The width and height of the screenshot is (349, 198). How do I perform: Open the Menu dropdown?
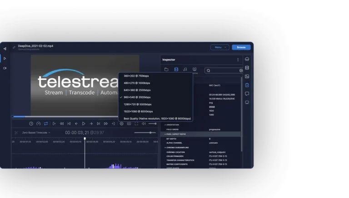(x=219, y=47)
